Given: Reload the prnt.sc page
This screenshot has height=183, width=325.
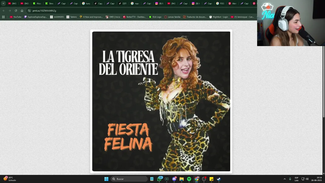Looking at the screenshot, I should click(x=16, y=11).
